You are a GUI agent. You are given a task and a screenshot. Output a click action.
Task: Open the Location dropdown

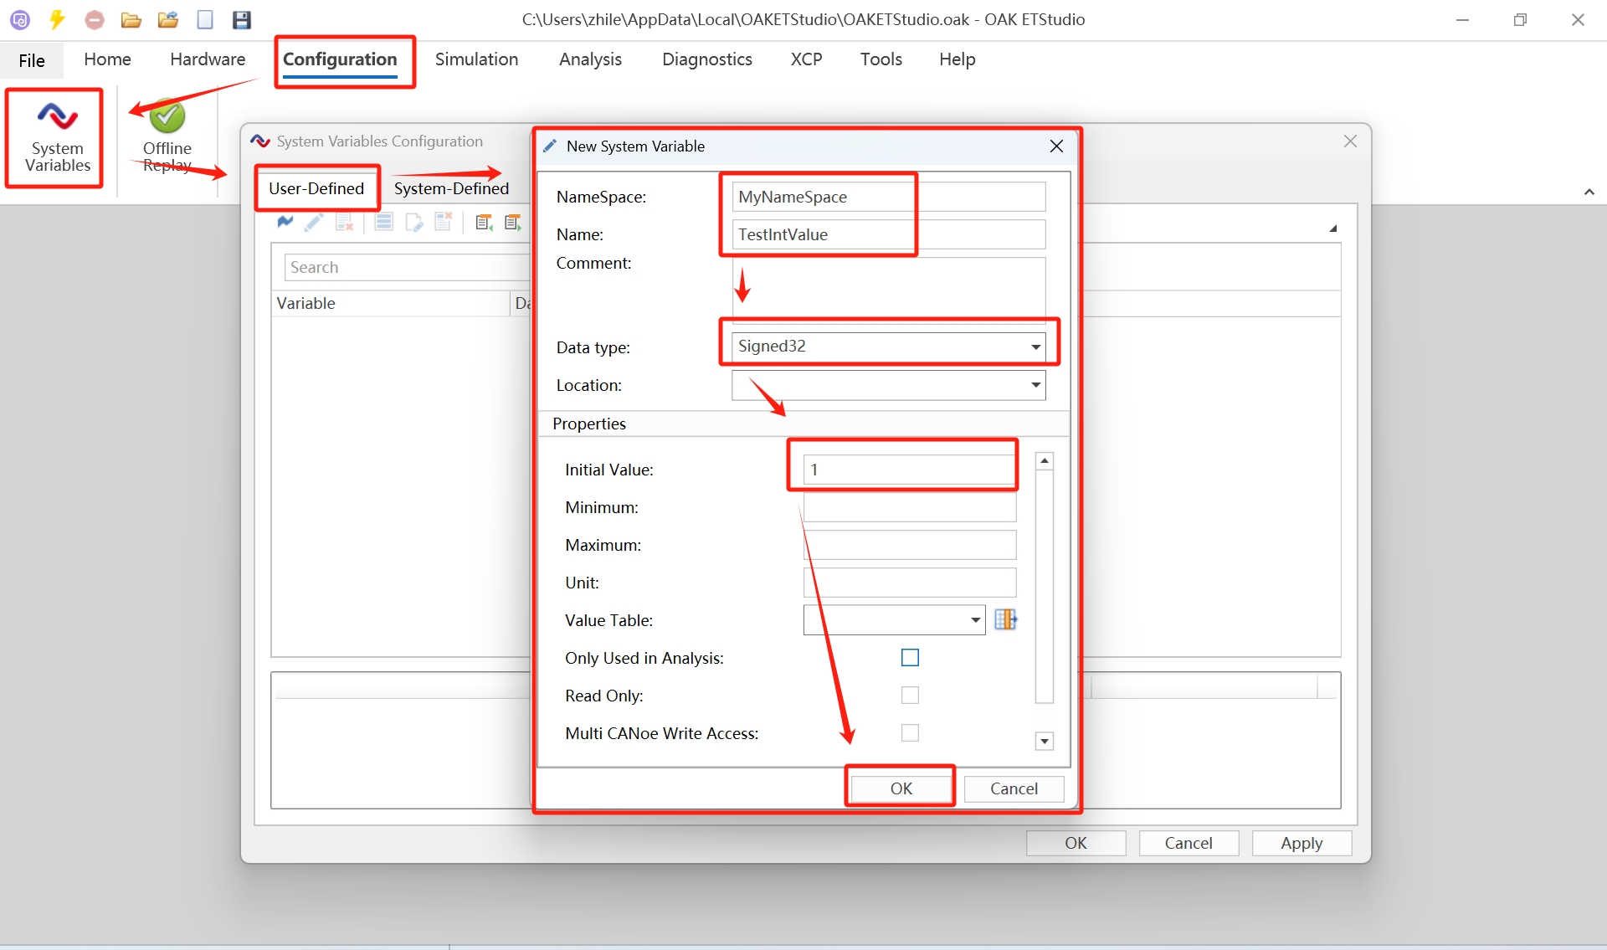point(1035,385)
